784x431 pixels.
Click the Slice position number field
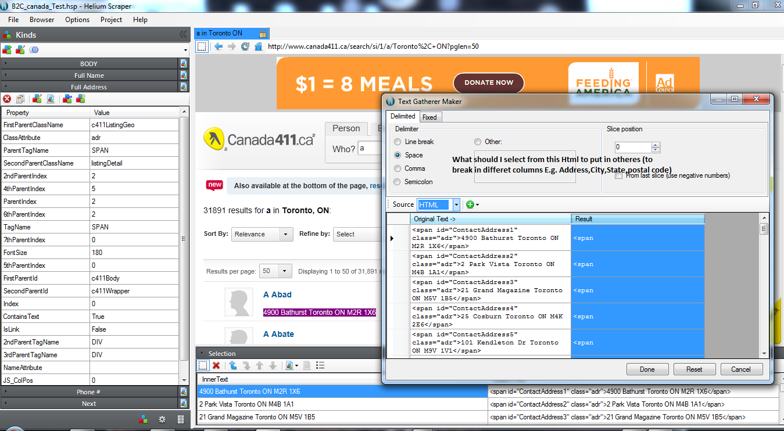click(633, 148)
